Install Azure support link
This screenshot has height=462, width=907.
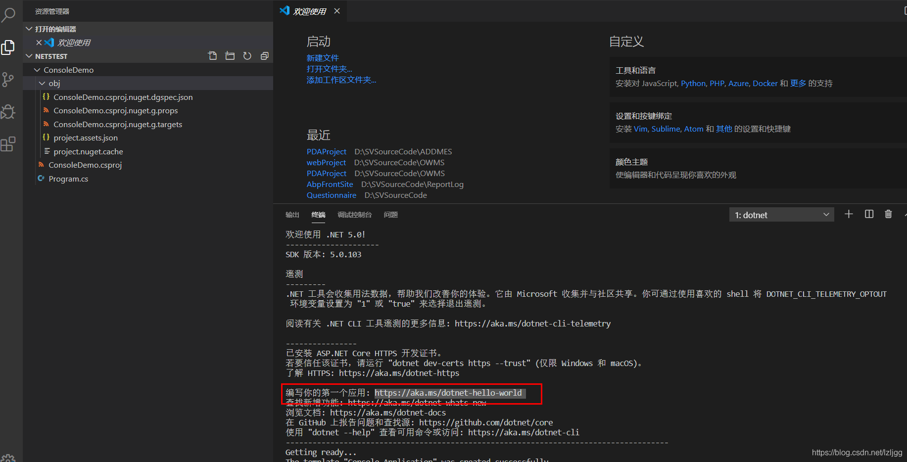point(738,83)
